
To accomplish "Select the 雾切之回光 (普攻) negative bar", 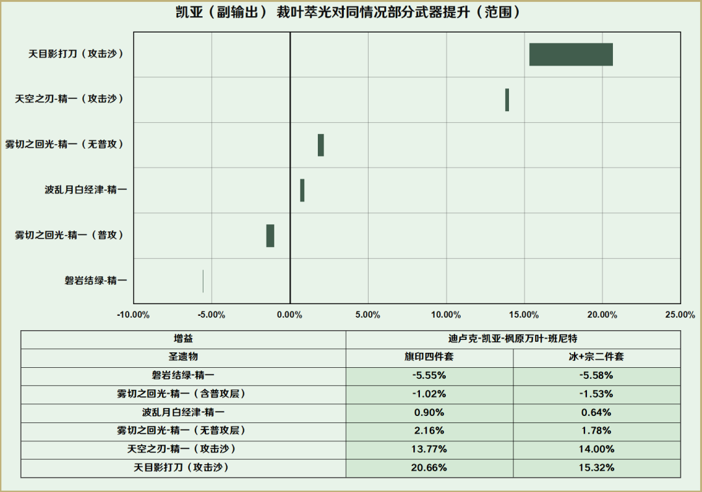I will coord(270,235).
